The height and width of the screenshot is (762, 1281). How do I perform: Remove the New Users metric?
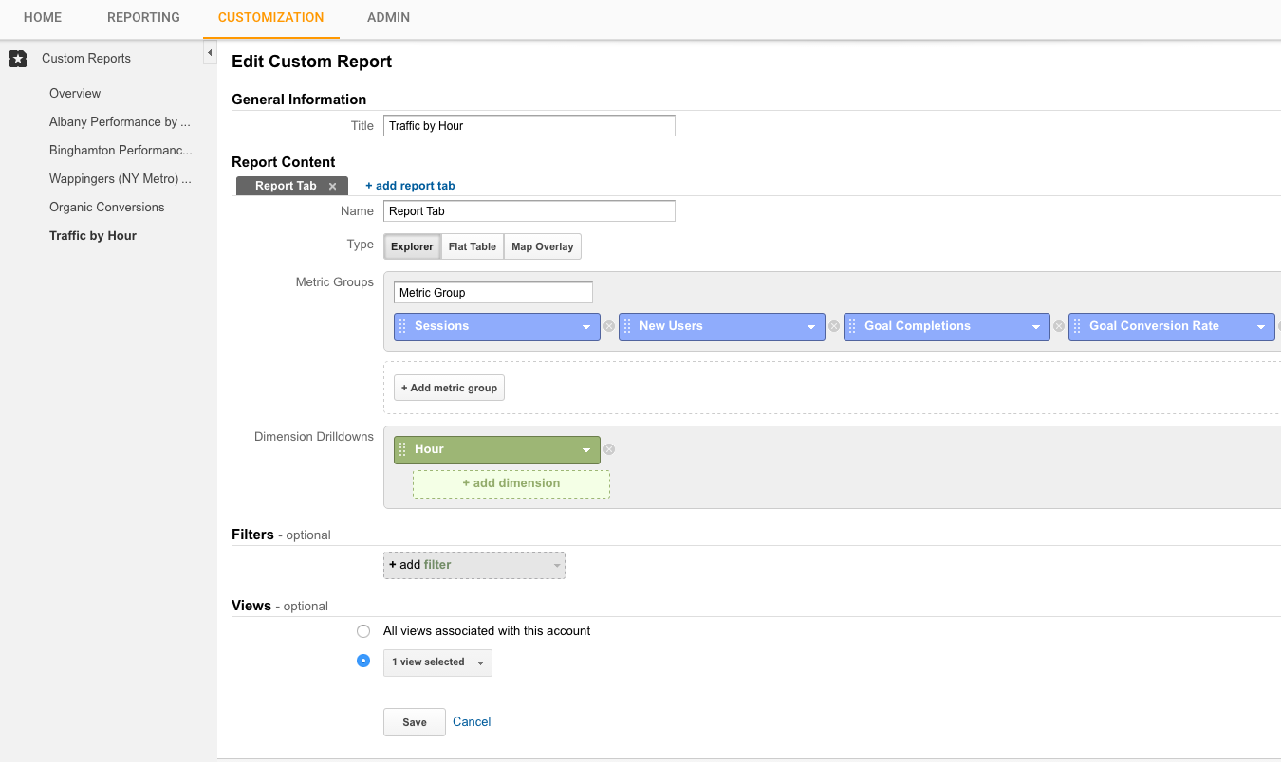[x=834, y=326]
